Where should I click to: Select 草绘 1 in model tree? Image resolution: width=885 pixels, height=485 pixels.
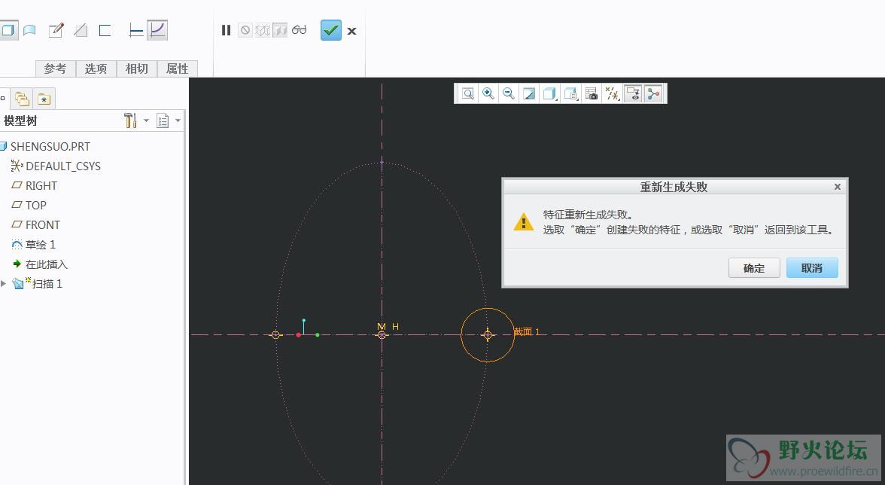pyautogui.click(x=40, y=245)
